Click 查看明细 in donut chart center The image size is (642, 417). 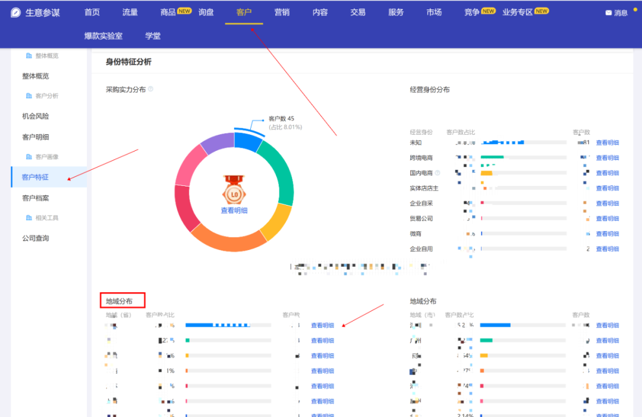(x=234, y=210)
